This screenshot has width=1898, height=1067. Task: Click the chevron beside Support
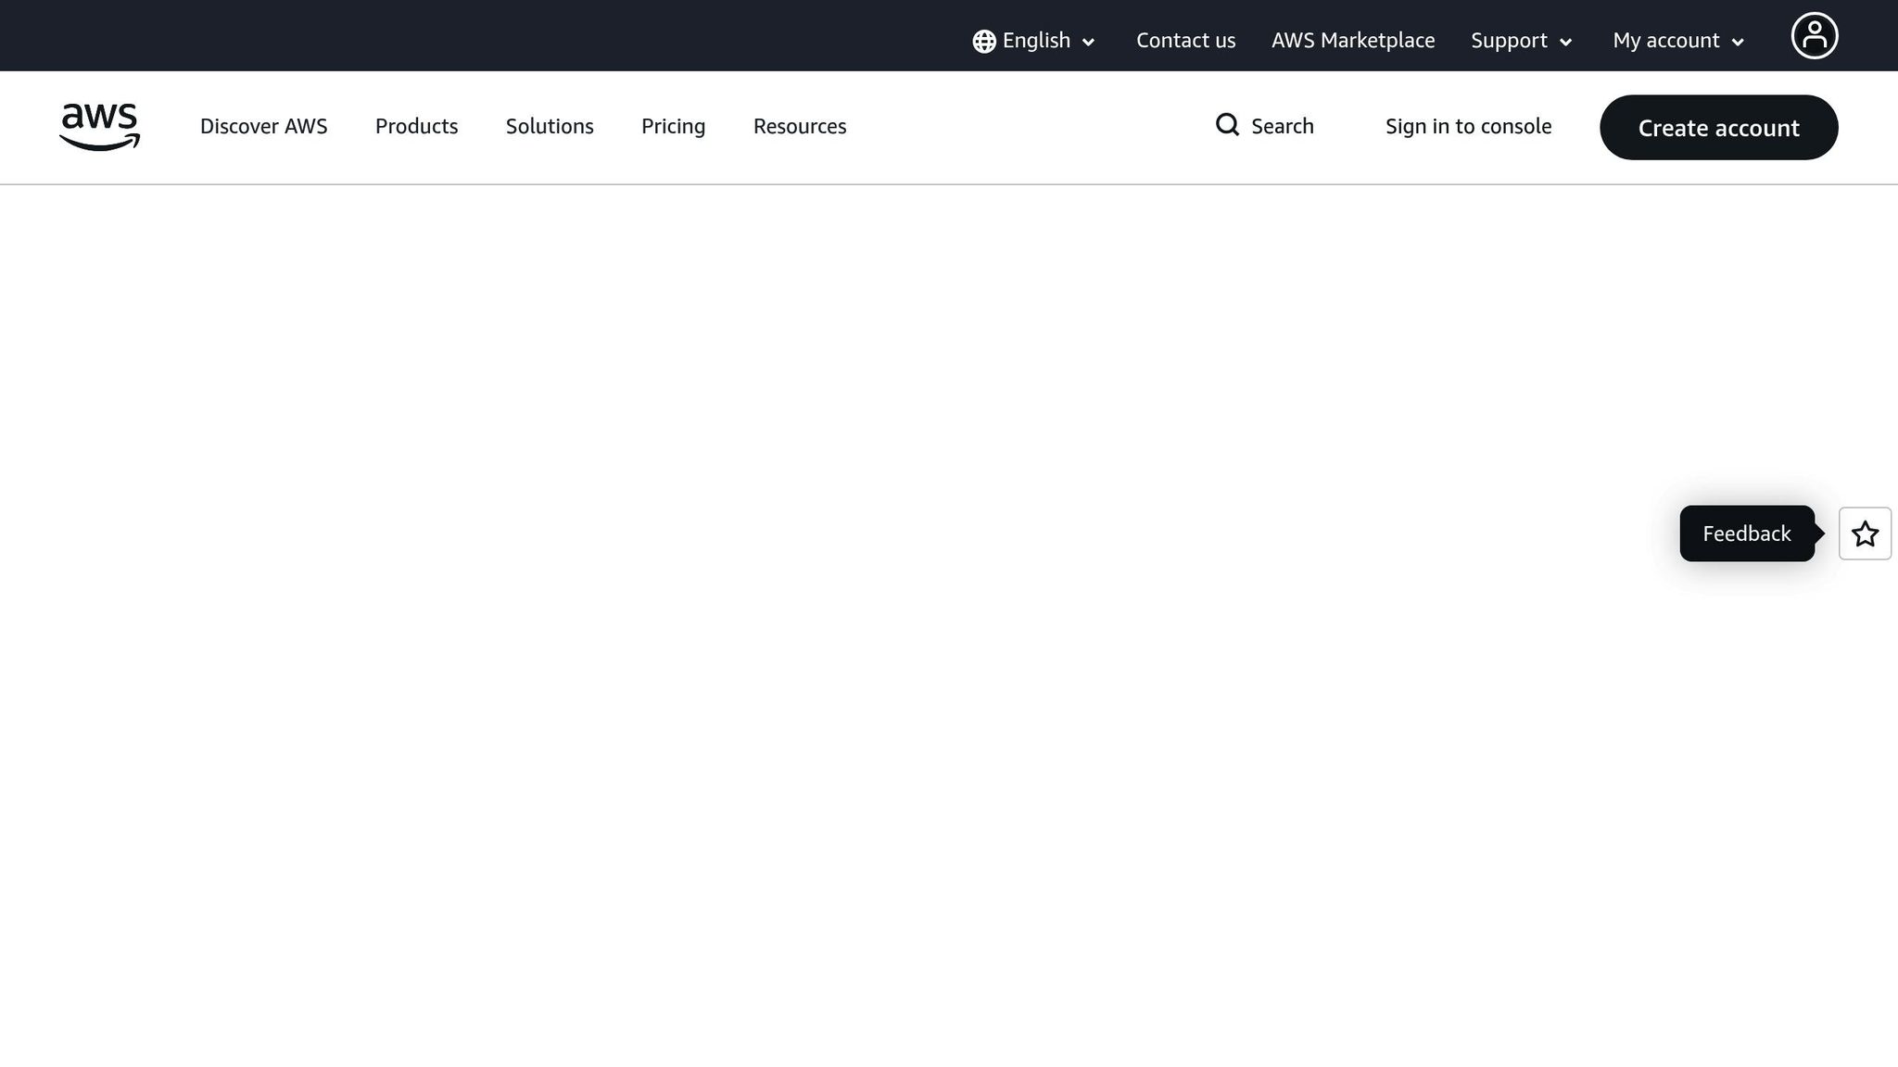[x=1566, y=42]
